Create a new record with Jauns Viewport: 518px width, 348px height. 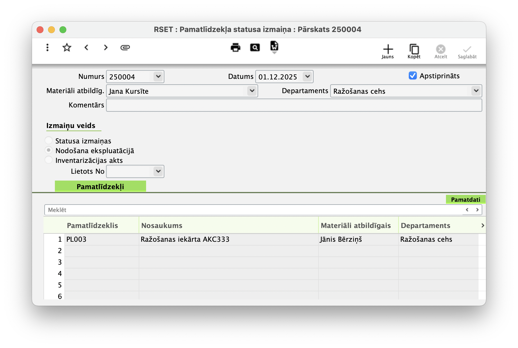pos(388,51)
